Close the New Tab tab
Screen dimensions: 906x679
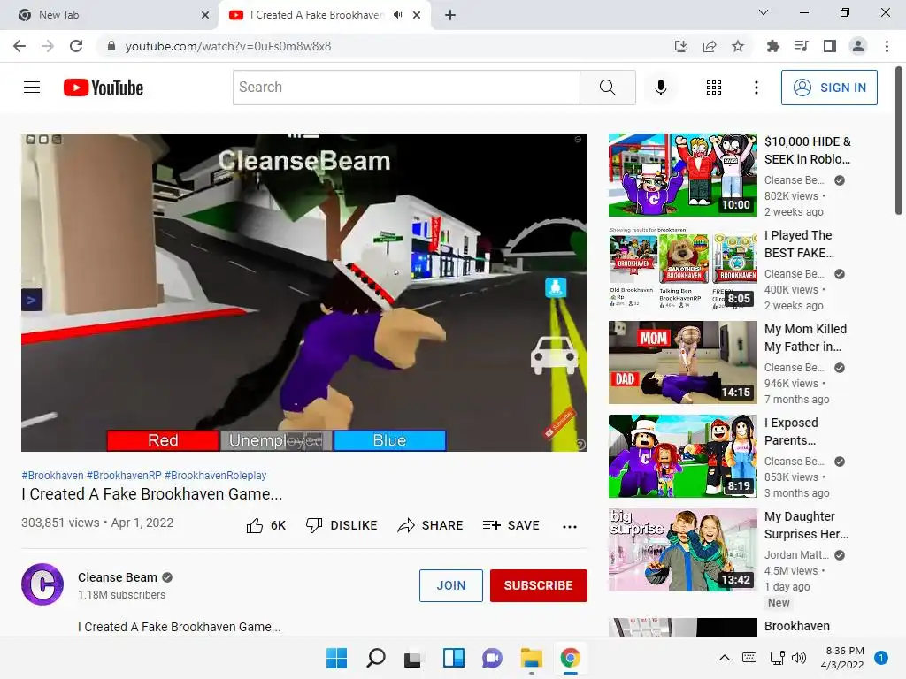[x=205, y=15]
